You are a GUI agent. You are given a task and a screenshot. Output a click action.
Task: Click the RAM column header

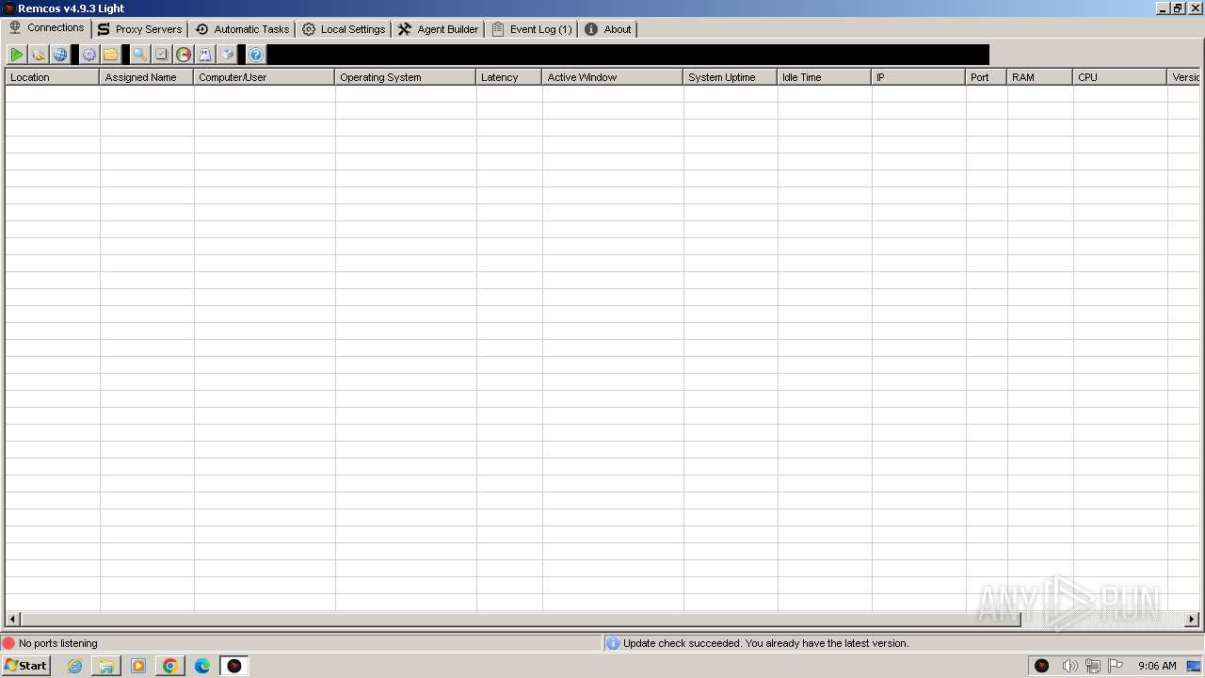click(1039, 77)
